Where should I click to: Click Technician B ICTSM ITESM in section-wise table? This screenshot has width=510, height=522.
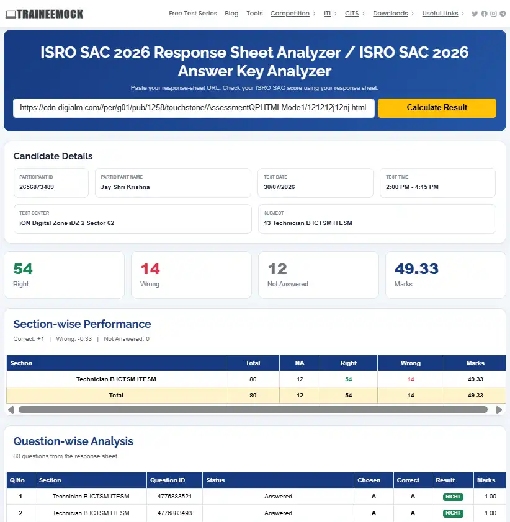tap(116, 379)
